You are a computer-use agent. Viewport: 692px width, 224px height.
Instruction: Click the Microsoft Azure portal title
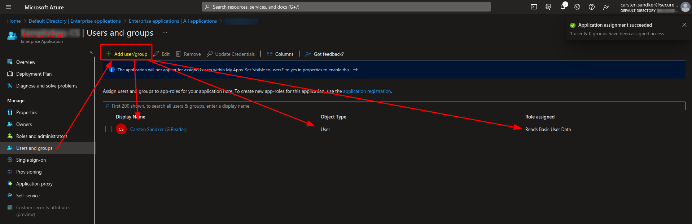[44, 7]
